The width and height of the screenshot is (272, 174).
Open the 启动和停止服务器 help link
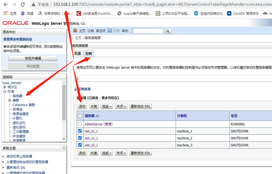tap(19, 156)
